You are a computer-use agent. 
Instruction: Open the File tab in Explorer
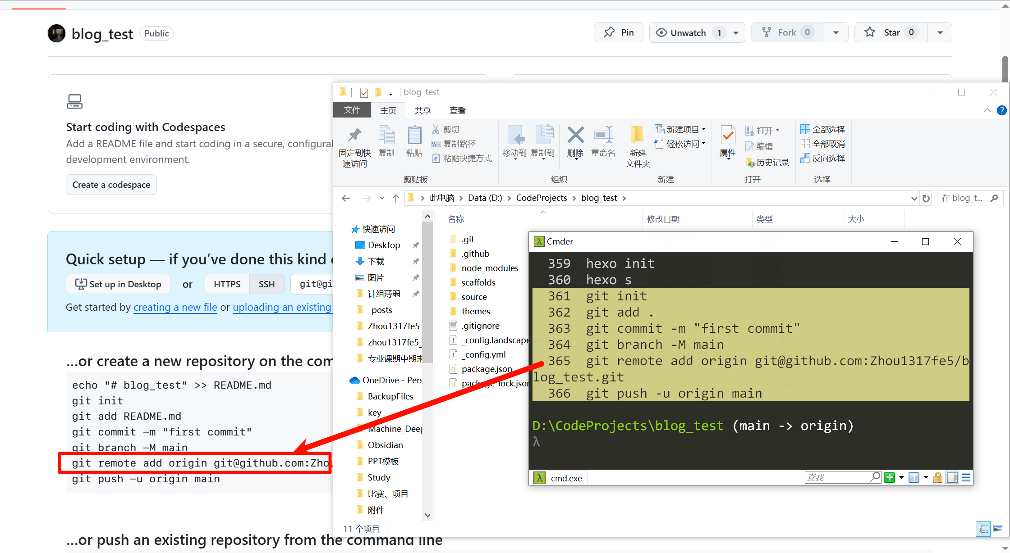352,110
